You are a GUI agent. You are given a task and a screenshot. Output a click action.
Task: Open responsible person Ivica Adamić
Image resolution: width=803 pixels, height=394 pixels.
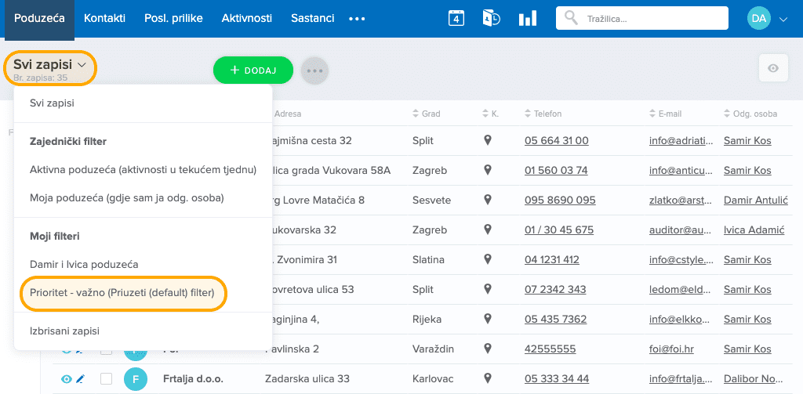pos(754,230)
